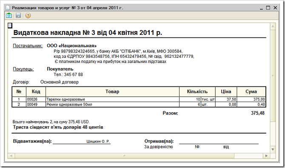
Task: Click the unit cell 'шт.' in row 2
Action: pos(208,105)
